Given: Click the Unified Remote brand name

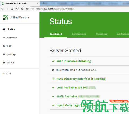Looking at the screenshot, I should (19, 17).
